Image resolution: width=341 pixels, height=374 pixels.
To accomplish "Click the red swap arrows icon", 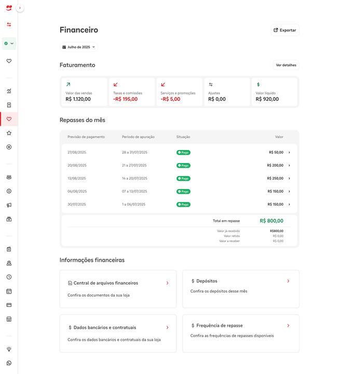I will point(9,24).
